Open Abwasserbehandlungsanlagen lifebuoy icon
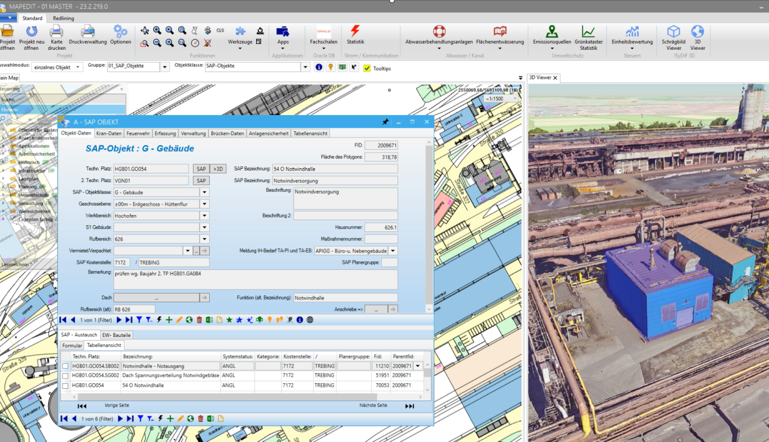This screenshot has width=769, height=442. point(439,32)
